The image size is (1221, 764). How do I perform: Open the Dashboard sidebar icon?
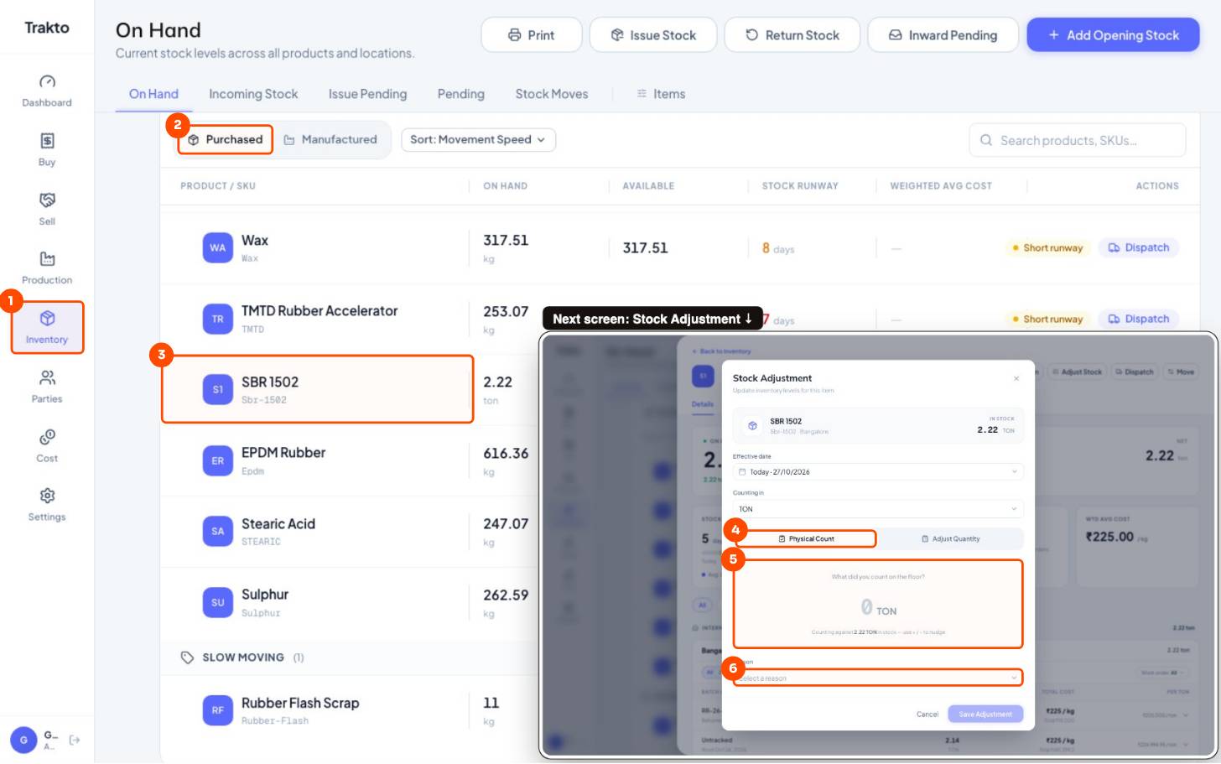click(x=47, y=82)
